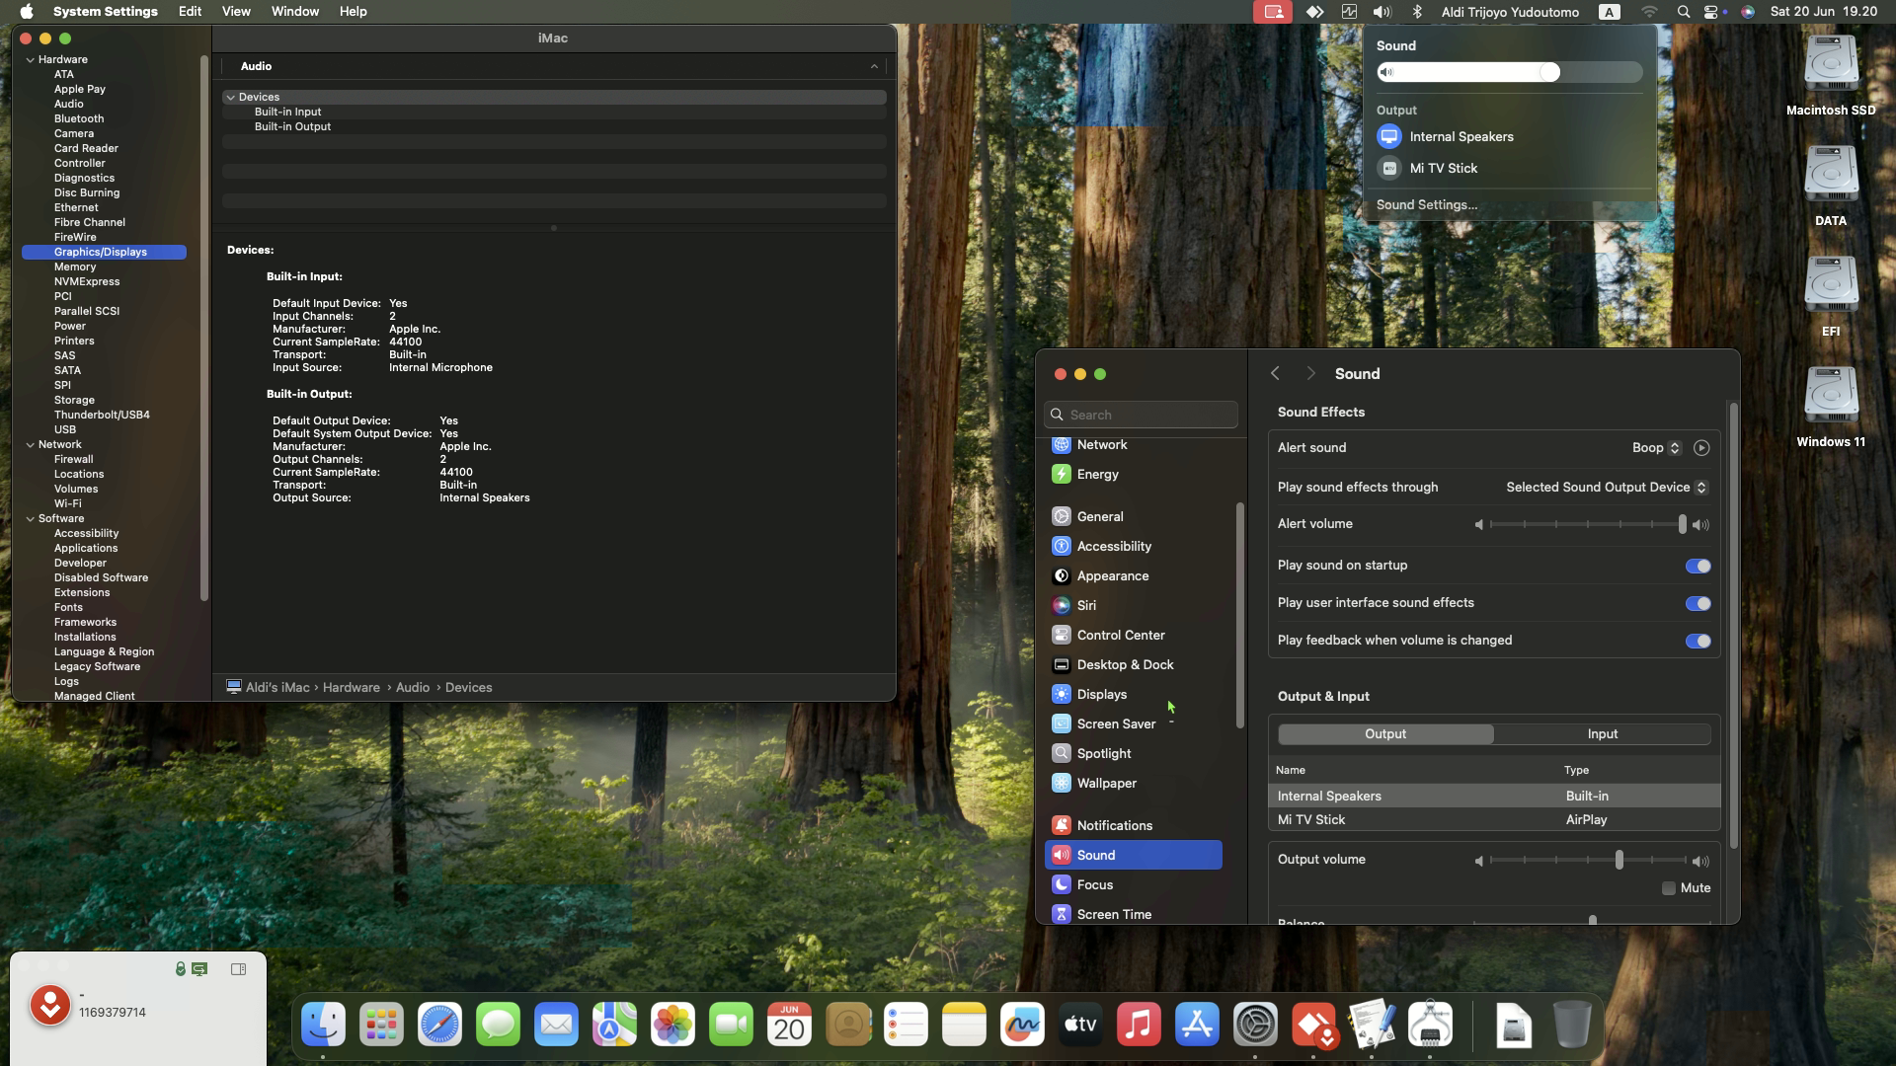Collapse Software section in System Information sidebar
The width and height of the screenshot is (1896, 1066).
pos(30,518)
